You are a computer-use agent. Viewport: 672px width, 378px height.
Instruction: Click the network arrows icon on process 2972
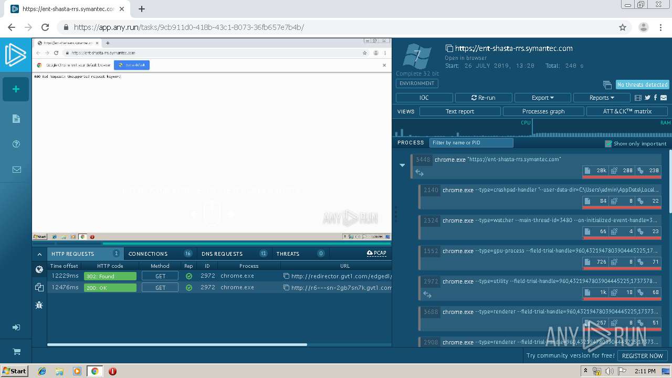[x=427, y=295]
